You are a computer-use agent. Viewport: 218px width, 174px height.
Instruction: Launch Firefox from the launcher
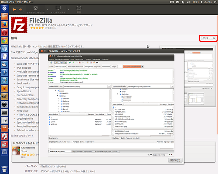tap(4, 24)
